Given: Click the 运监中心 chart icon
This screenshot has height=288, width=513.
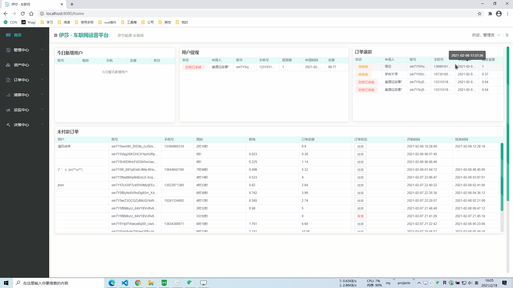Looking at the screenshot, I should click(8, 110).
